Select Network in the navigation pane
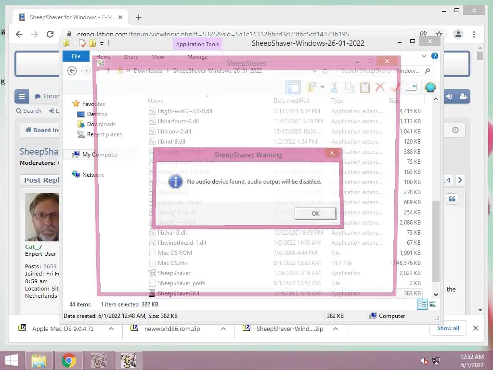This screenshot has height=370, width=493. click(93, 174)
